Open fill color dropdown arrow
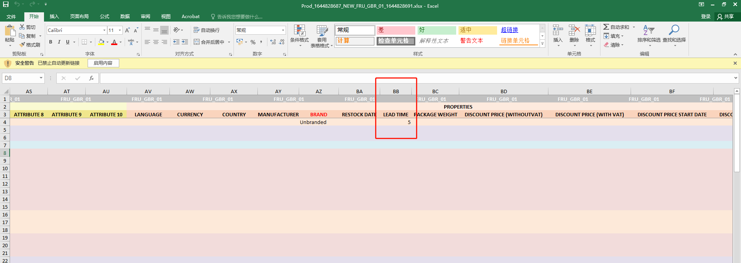Screen dimensions: 741x263 107,42
